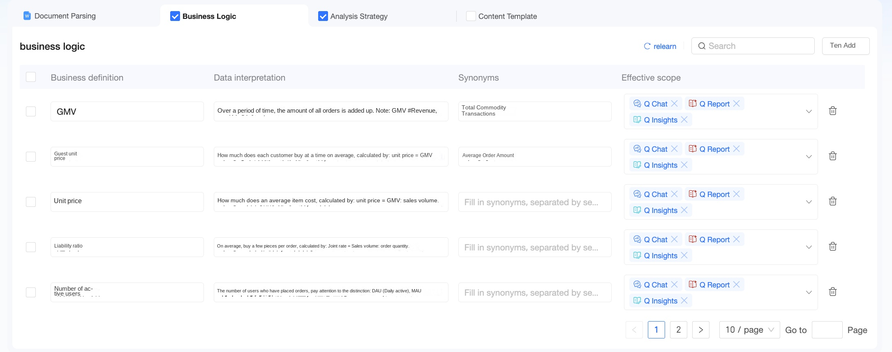The image size is (892, 352).
Task: Remove Q Report tag from GMV row
Action: pos(737,104)
